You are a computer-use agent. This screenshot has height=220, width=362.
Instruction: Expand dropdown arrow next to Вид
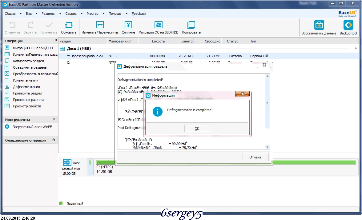click(36, 14)
